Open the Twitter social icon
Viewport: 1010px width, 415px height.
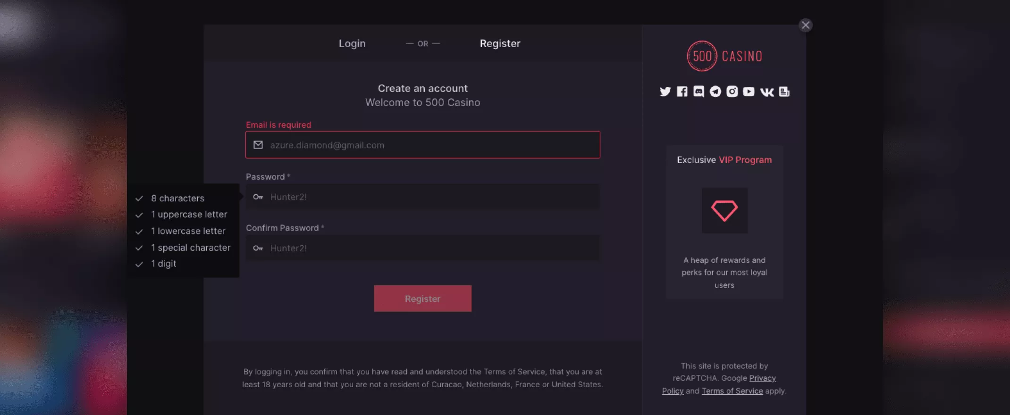coord(665,91)
